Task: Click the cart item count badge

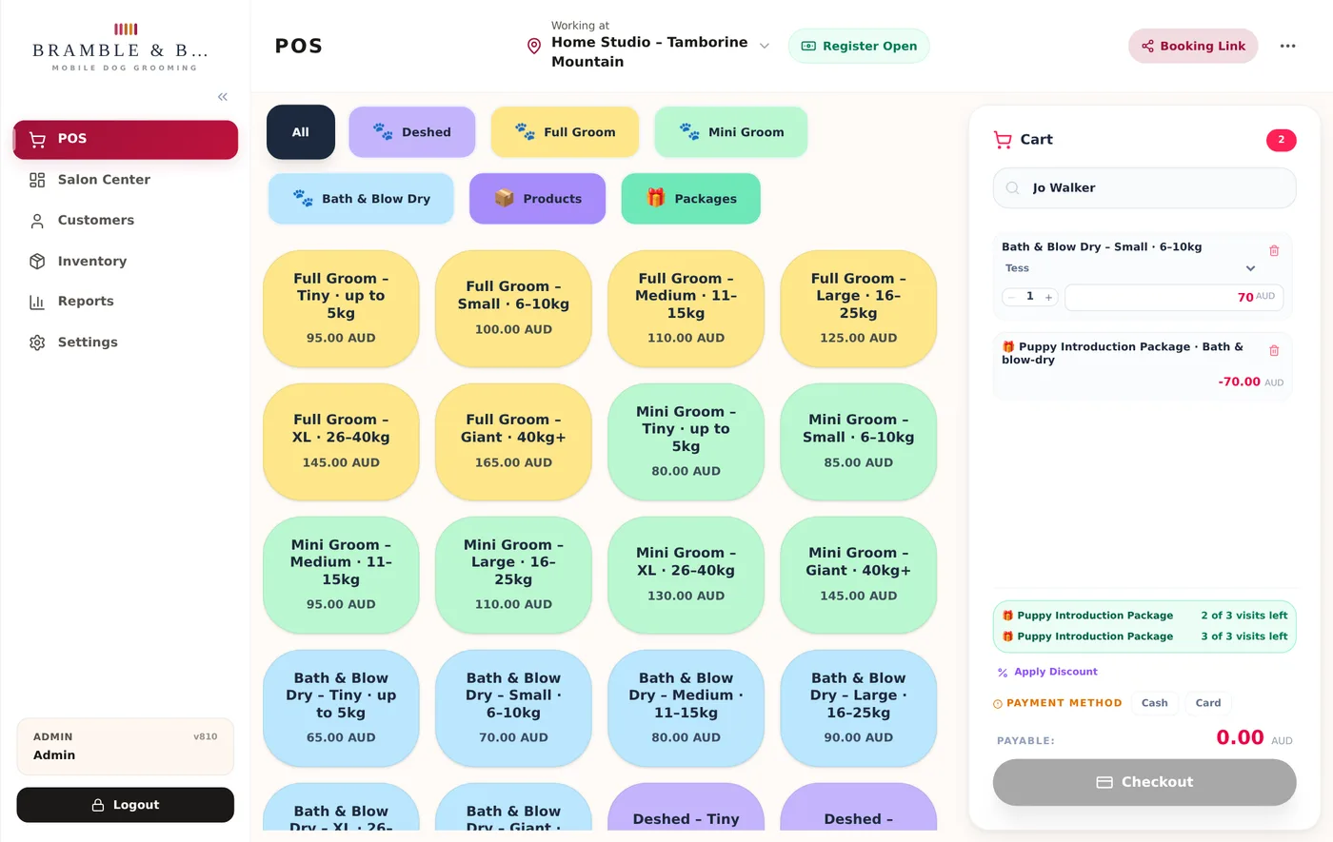Action: (1281, 140)
